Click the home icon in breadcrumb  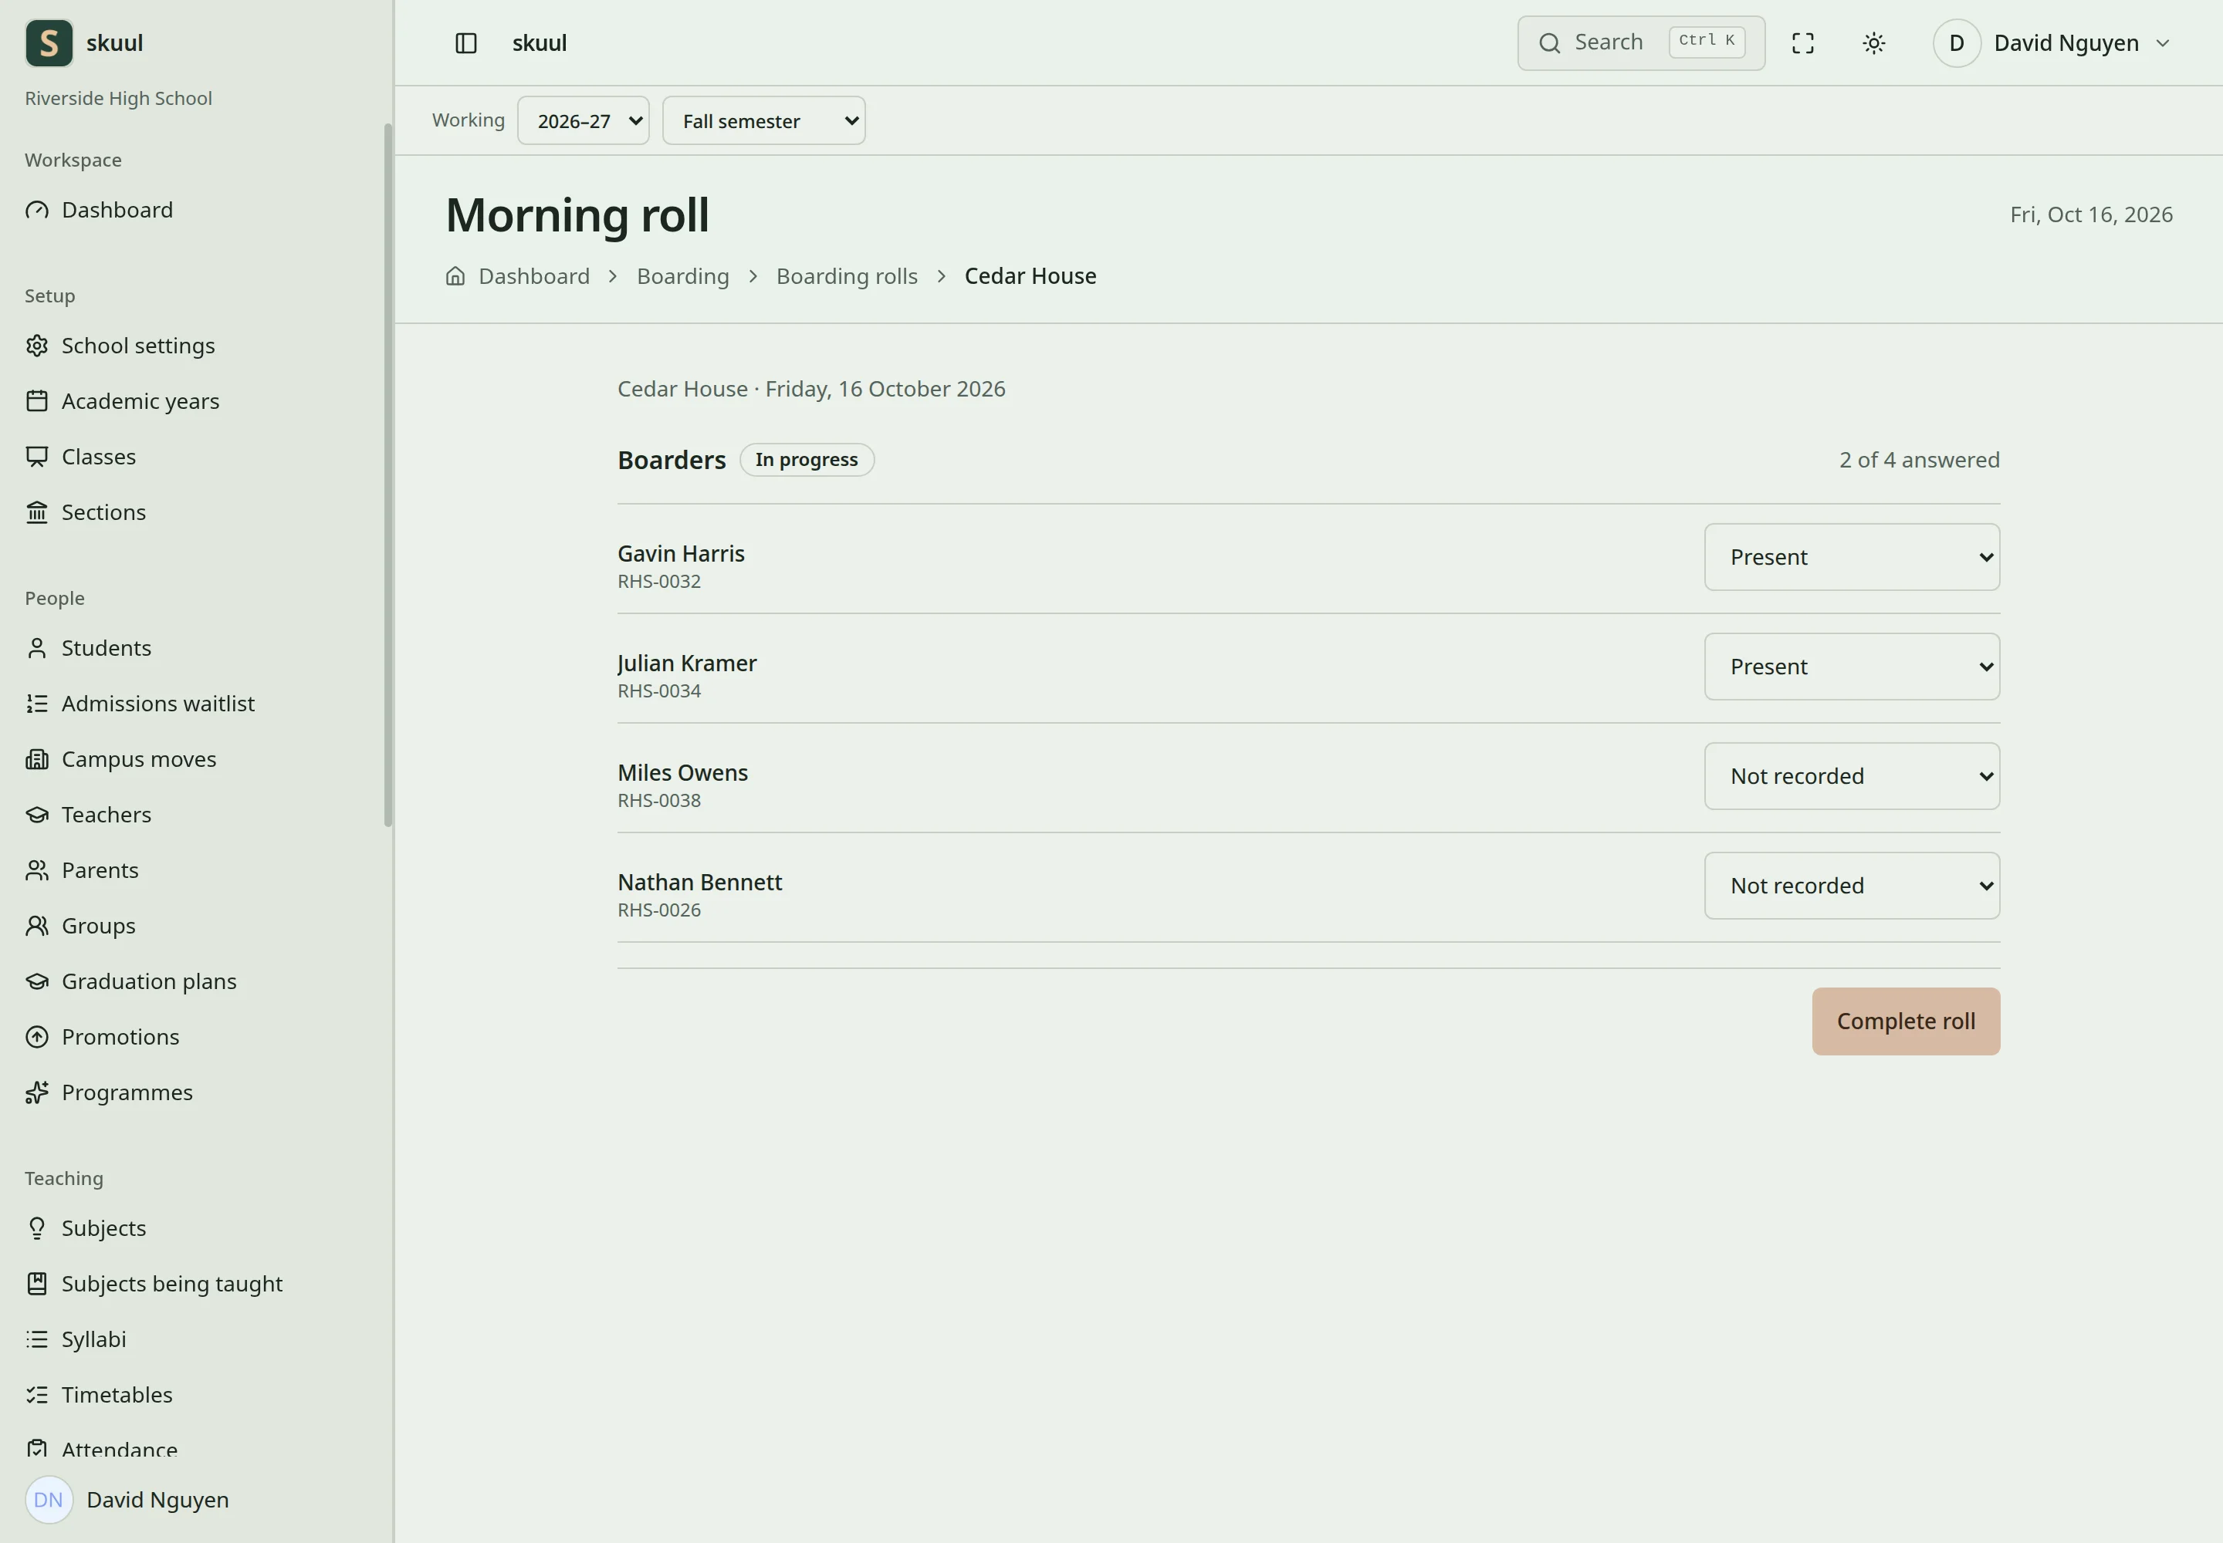tap(455, 275)
